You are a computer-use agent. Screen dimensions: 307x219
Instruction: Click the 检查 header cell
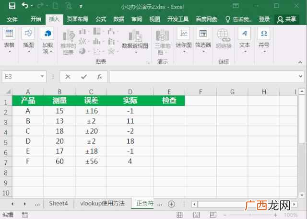point(169,101)
